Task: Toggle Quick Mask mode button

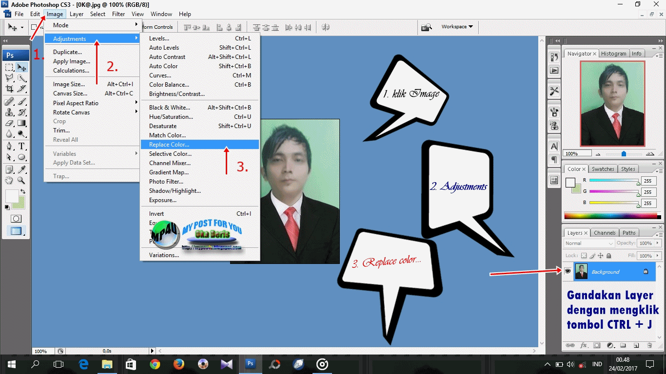Action: pyautogui.click(x=16, y=219)
